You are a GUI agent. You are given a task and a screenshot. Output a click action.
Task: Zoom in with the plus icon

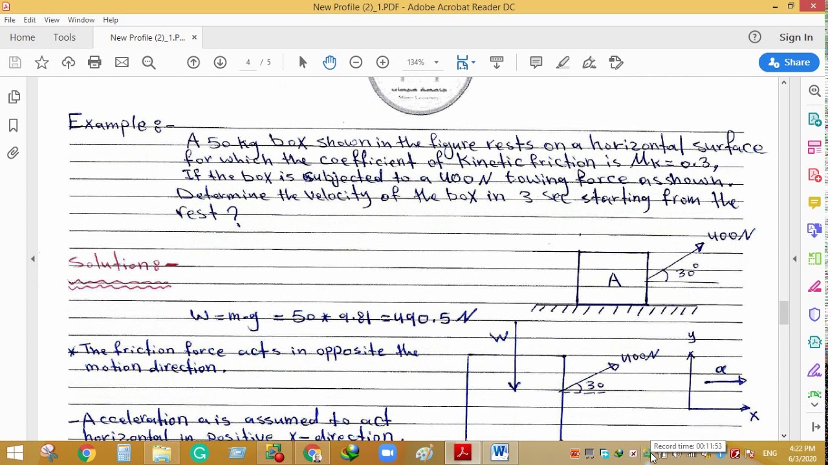click(382, 63)
